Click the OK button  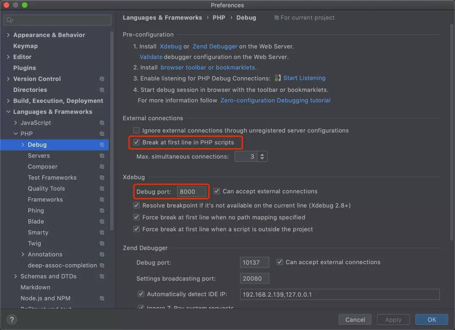[431, 320]
